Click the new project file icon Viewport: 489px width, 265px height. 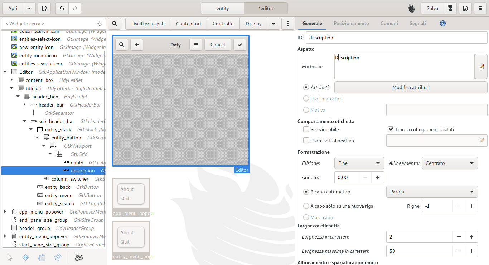click(44, 8)
